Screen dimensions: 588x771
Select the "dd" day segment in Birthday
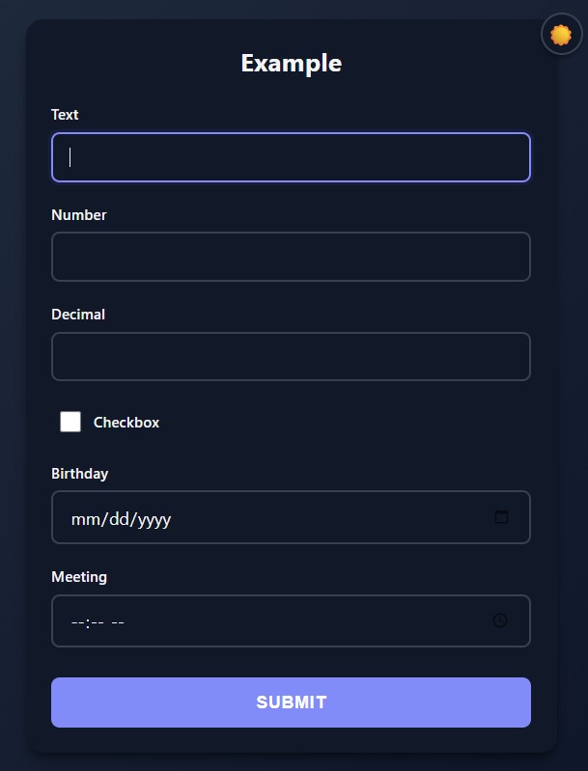[x=118, y=519]
